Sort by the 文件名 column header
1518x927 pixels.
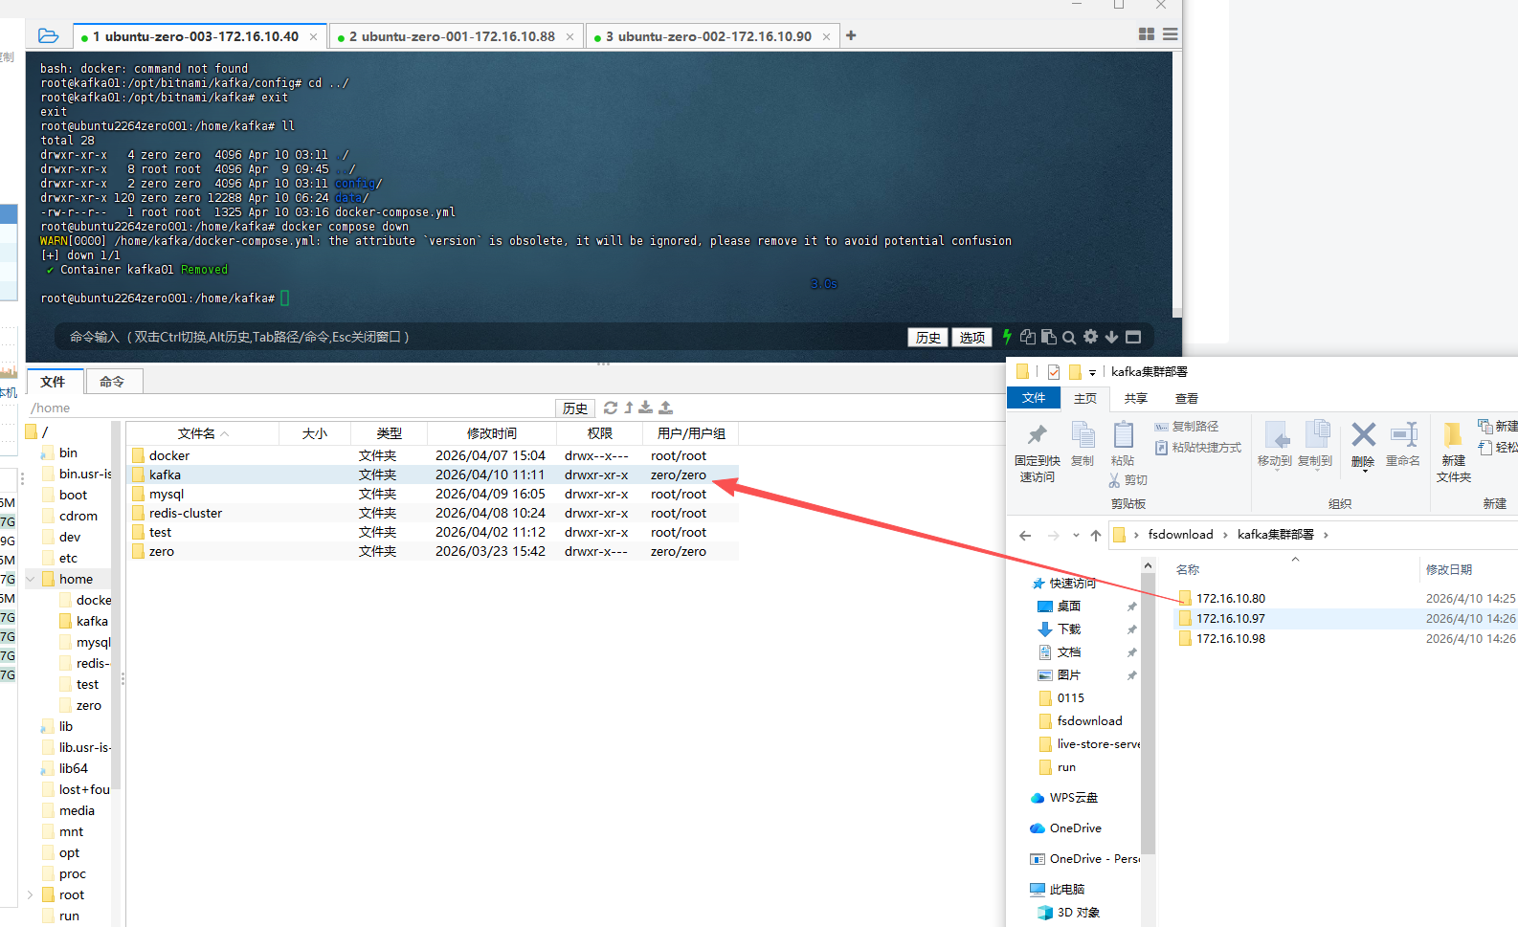[202, 433]
